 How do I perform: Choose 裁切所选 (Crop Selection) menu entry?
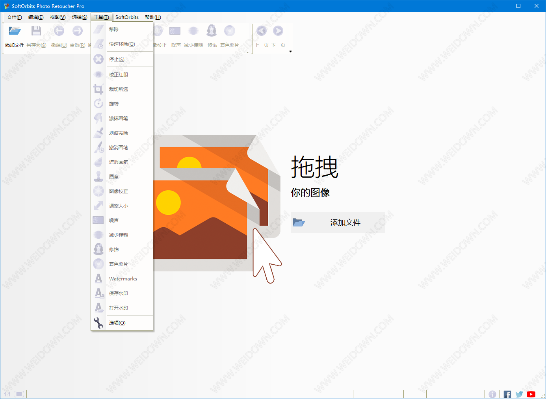click(x=122, y=89)
